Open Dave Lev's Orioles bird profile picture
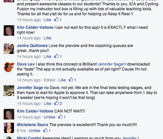The height and width of the screenshot is (139, 163). (9, 67)
